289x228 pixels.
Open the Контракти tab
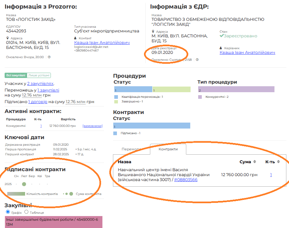click(x=168, y=149)
